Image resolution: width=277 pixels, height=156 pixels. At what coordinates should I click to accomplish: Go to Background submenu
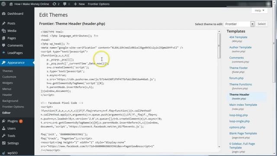click(x=10, y=101)
